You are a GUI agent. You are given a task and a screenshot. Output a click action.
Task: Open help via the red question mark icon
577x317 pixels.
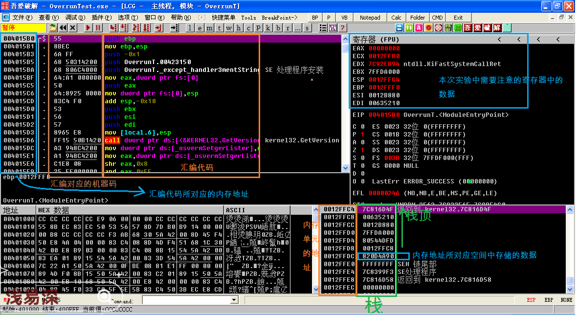tap(343, 27)
